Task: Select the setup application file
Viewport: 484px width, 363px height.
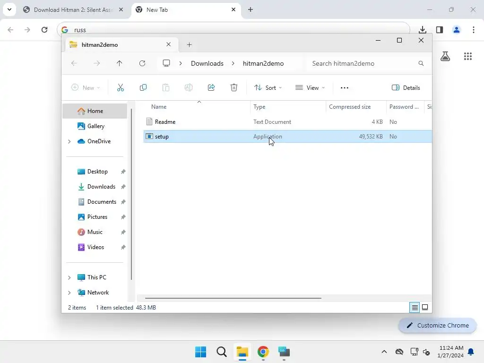Action: click(x=287, y=137)
